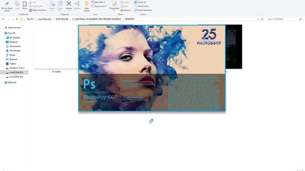Click the search magnifier icon

[300, 19]
